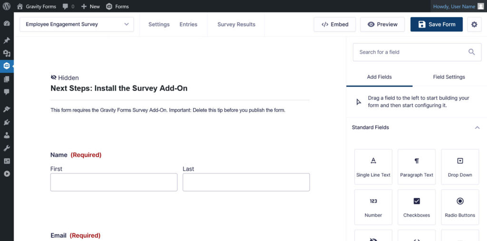The width and height of the screenshot is (487, 241).
Task: Open Tools via the wrench icon
Action: point(7,148)
